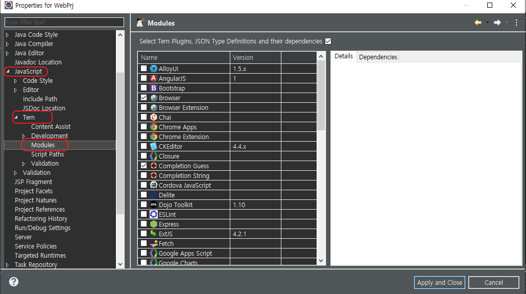Click the ESLint module icon
526x294 pixels.
[x=154, y=214]
